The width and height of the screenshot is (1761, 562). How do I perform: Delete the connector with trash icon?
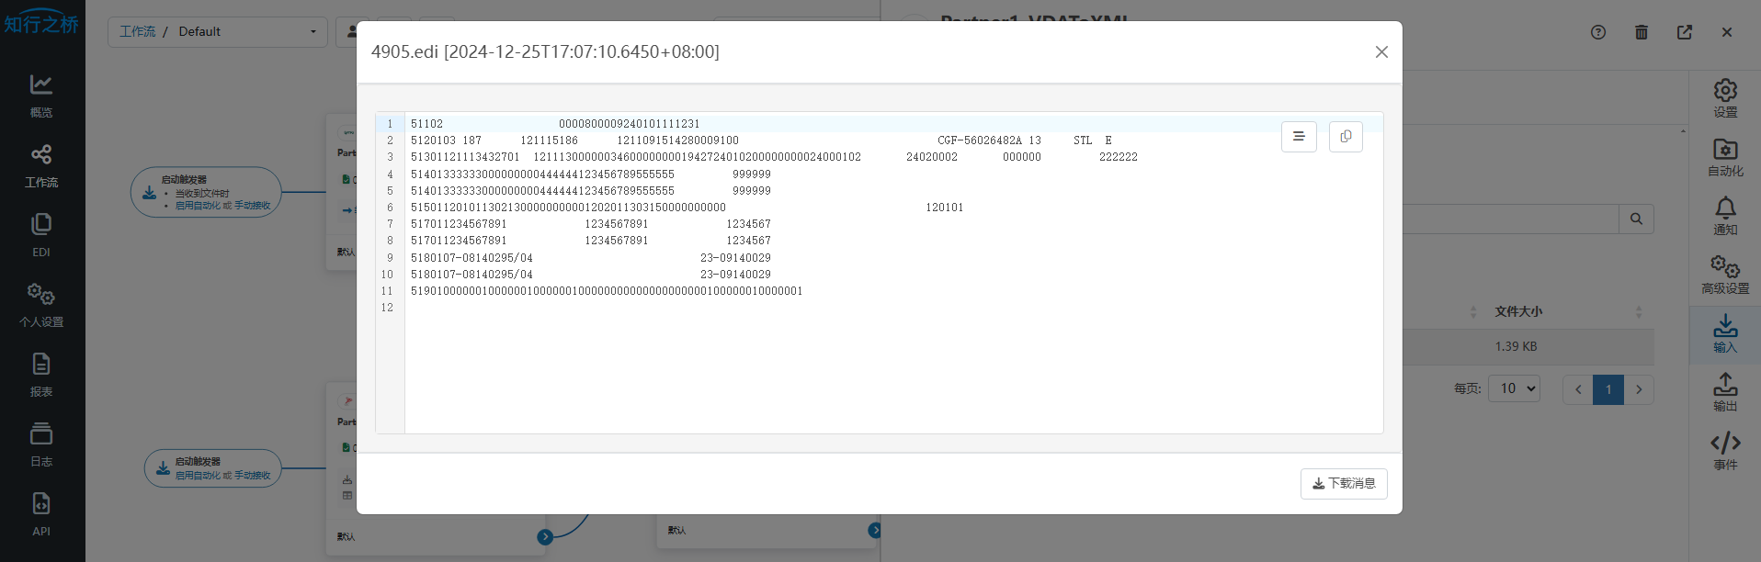(x=1642, y=32)
